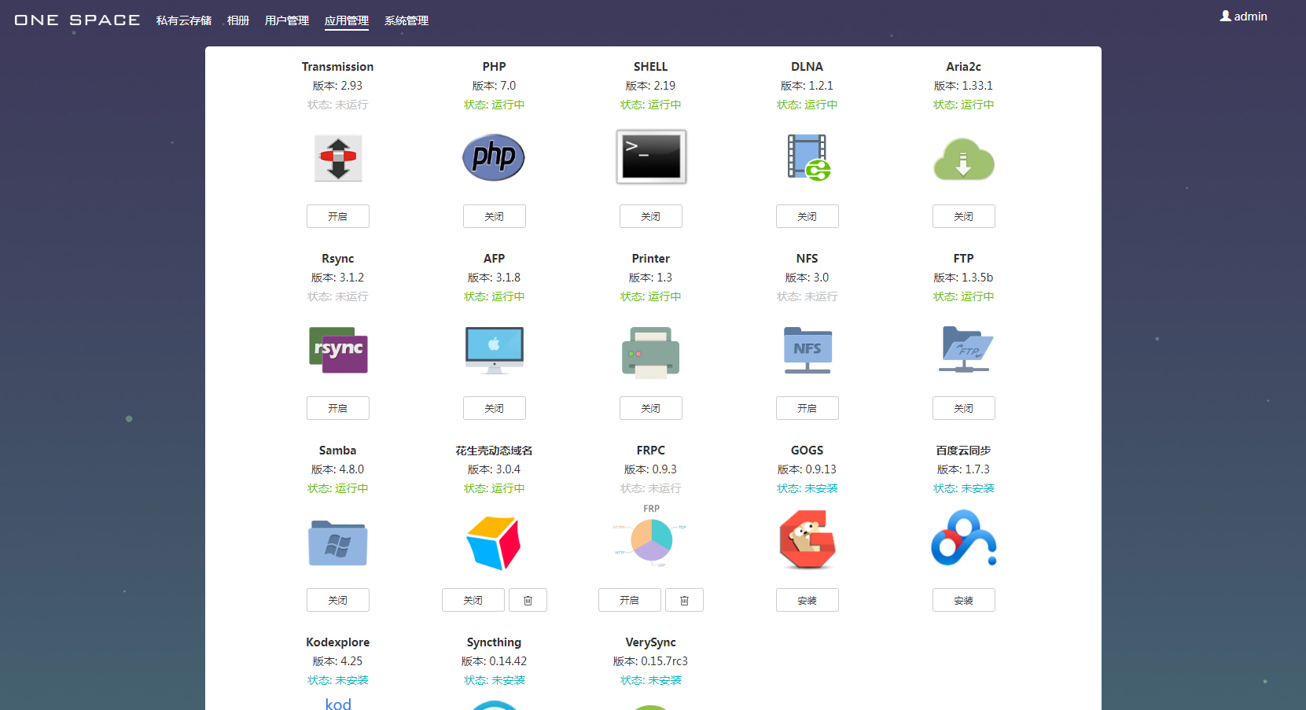Open 系统管理 menu

407,20
